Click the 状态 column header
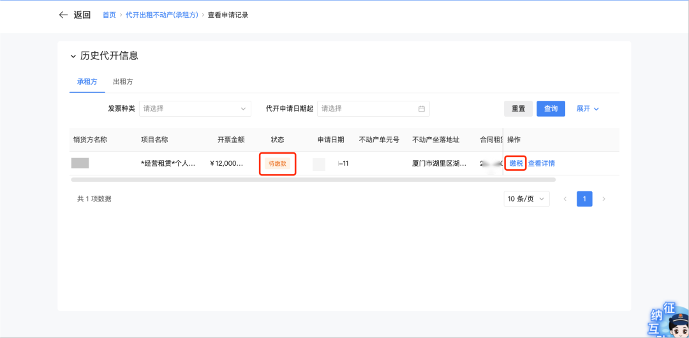 [x=278, y=140]
